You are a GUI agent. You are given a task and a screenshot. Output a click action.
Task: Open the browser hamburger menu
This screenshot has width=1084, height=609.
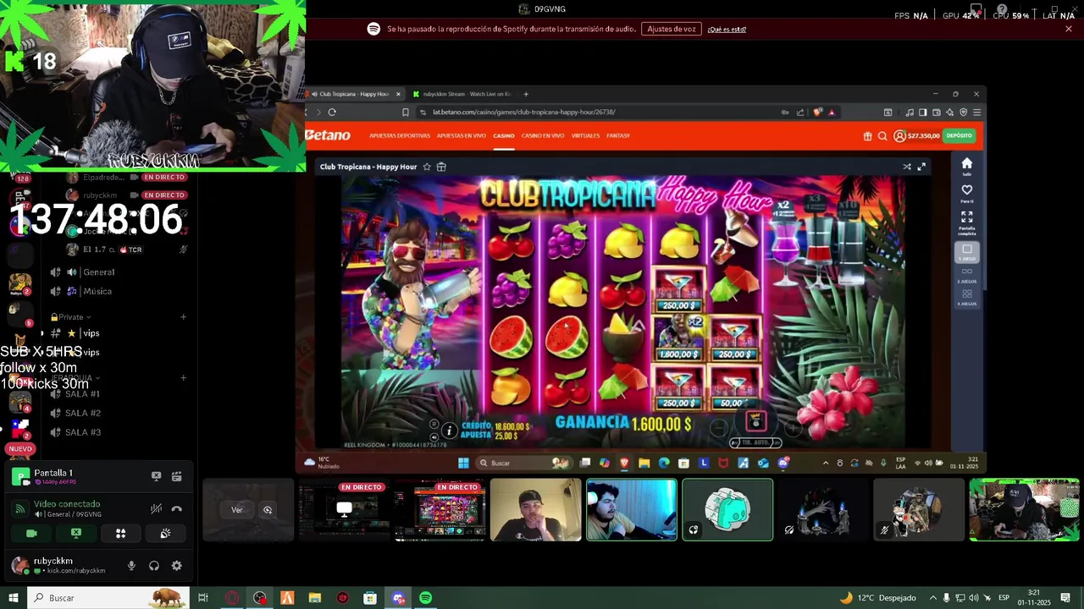pyautogui.click(x=976, y=112)
